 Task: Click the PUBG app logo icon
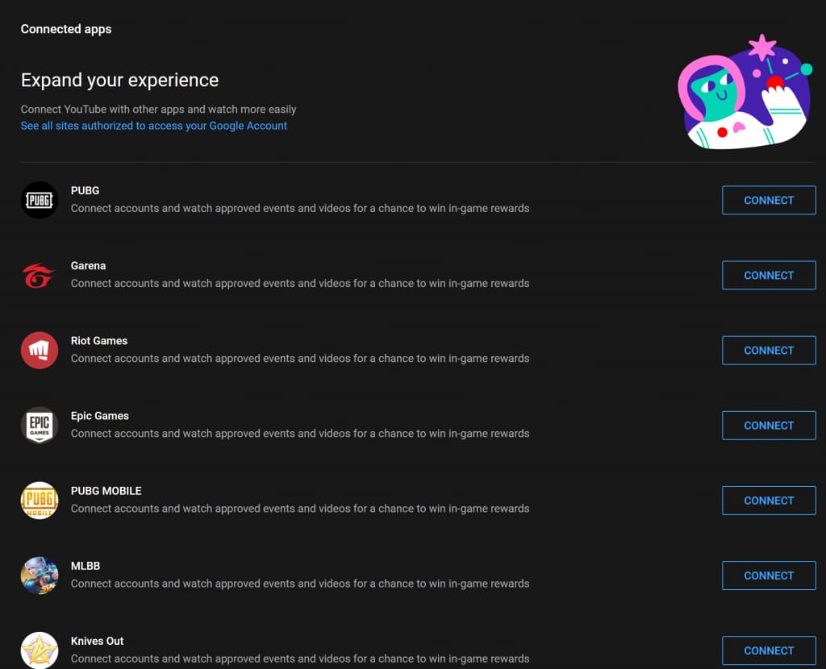click(x=40, y=200)
